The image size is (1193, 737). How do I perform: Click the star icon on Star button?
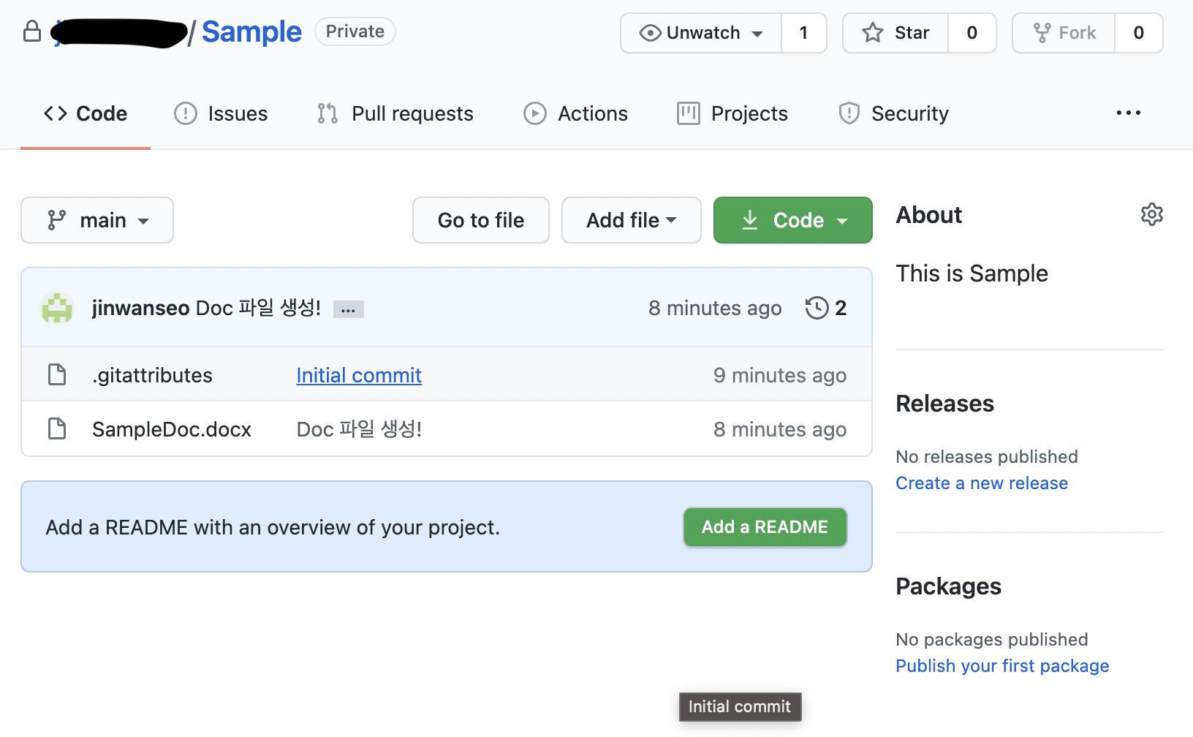tap(873, 33)
